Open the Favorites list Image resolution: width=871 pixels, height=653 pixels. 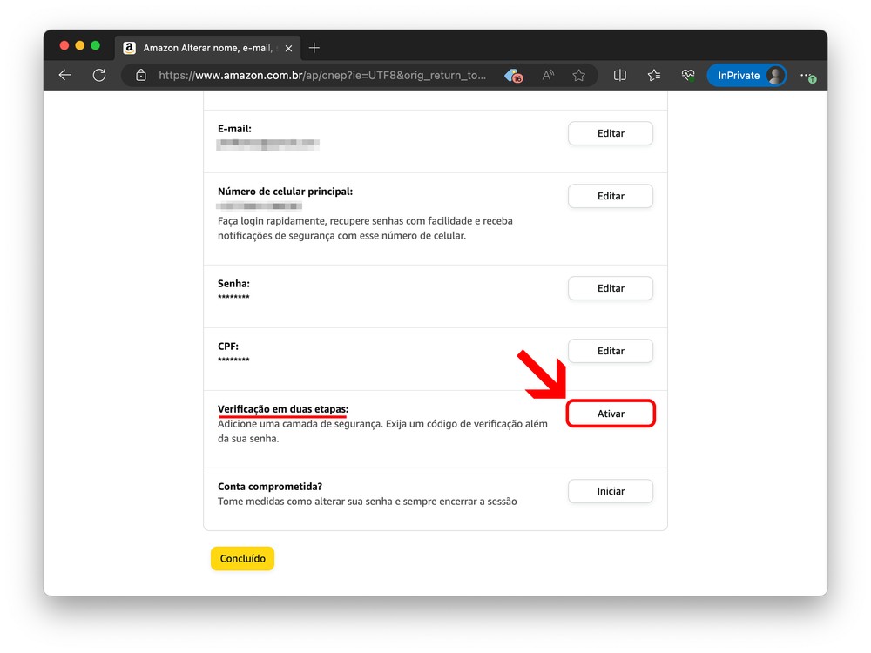654,76
